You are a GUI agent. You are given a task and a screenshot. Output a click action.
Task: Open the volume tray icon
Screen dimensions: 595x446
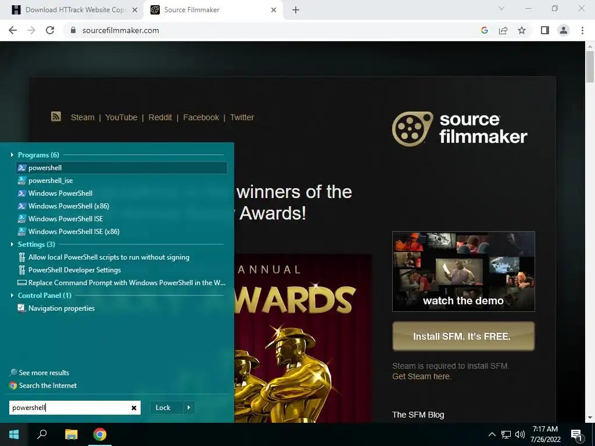click(520, 434)
